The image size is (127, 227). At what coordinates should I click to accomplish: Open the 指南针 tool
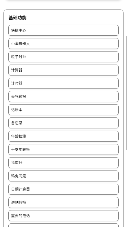[63, 163]
